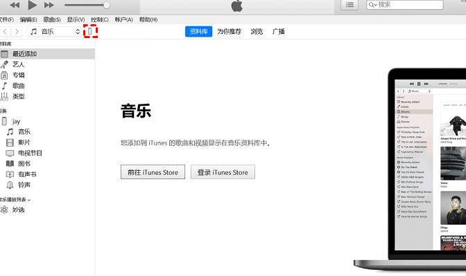Click the note icon beside 歌曲

tap(4, 86)
